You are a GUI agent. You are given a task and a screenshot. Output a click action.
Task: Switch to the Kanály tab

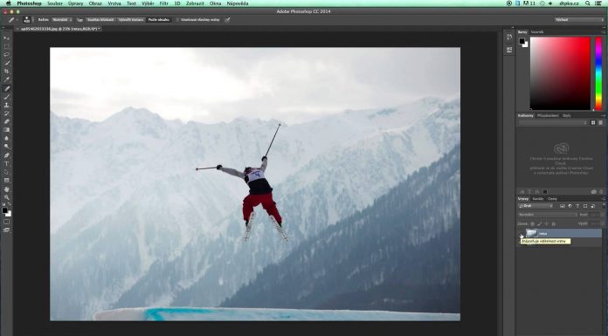[x=538, y=199]
